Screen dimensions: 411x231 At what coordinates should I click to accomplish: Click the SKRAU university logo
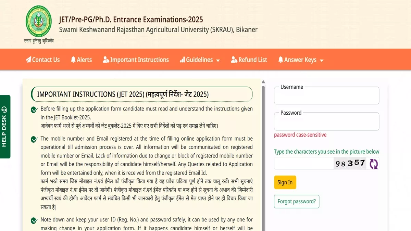click(x=39, y=21)
